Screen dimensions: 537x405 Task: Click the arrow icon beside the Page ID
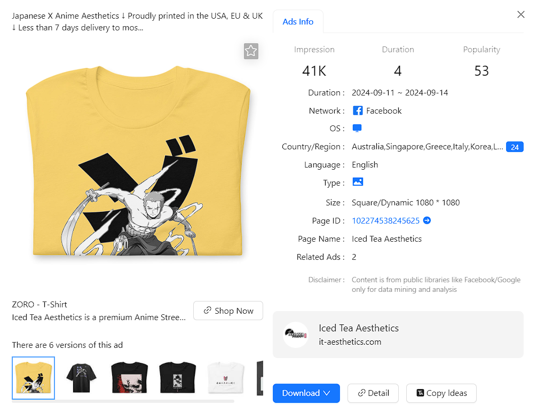pyautogui.click(x=427, y=220)
